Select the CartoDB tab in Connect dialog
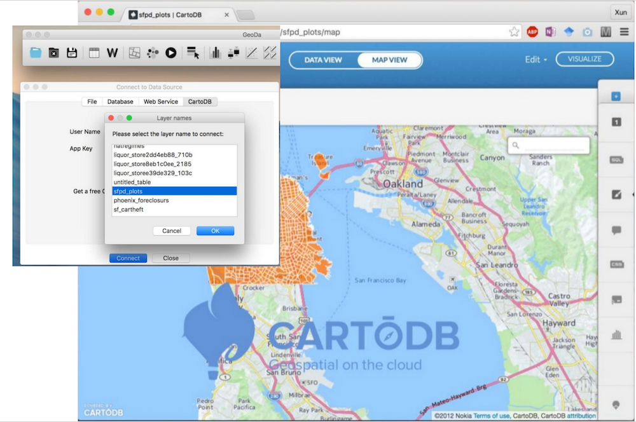636x422 pixels. point(200,101)
